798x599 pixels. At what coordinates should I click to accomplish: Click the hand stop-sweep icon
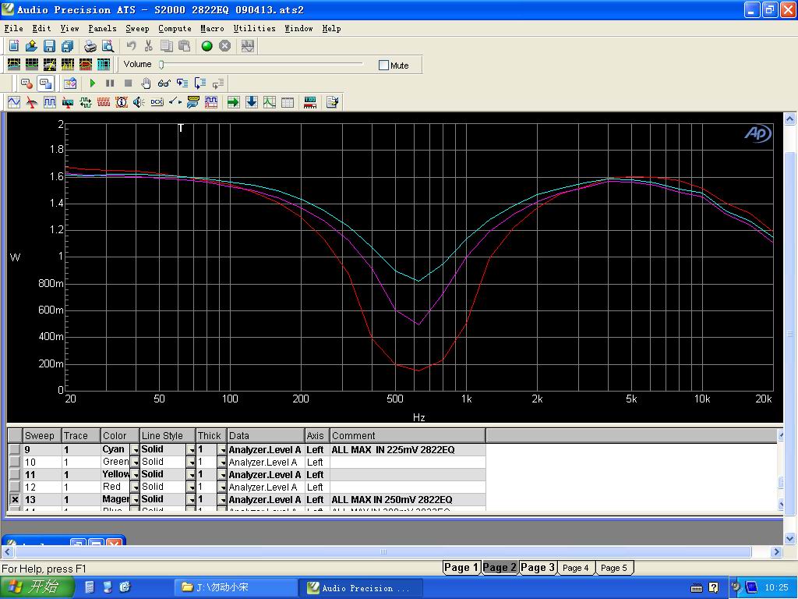tap(146, 83)
